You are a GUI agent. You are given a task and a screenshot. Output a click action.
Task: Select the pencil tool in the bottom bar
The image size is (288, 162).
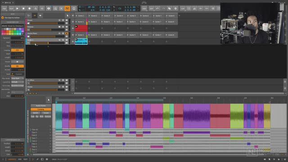(x=38, y=159)
